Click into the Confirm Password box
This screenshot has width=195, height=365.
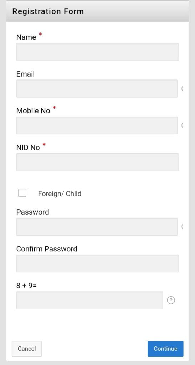pos(98,263)
